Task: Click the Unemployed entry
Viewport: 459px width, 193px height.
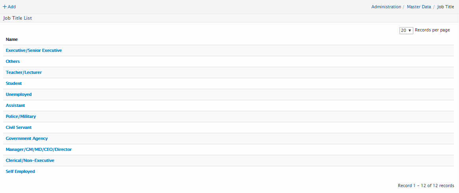Action: 19,94
